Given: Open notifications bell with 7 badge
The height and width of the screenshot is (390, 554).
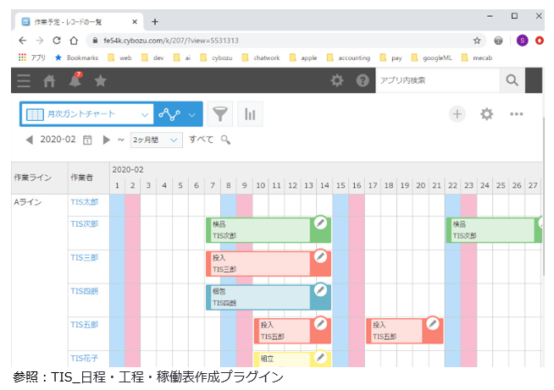Looking at the screenshot, I should 75,80.
